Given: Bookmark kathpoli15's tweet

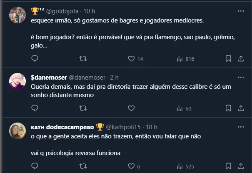Looking at the screenshot, I should tap(228, 166).
